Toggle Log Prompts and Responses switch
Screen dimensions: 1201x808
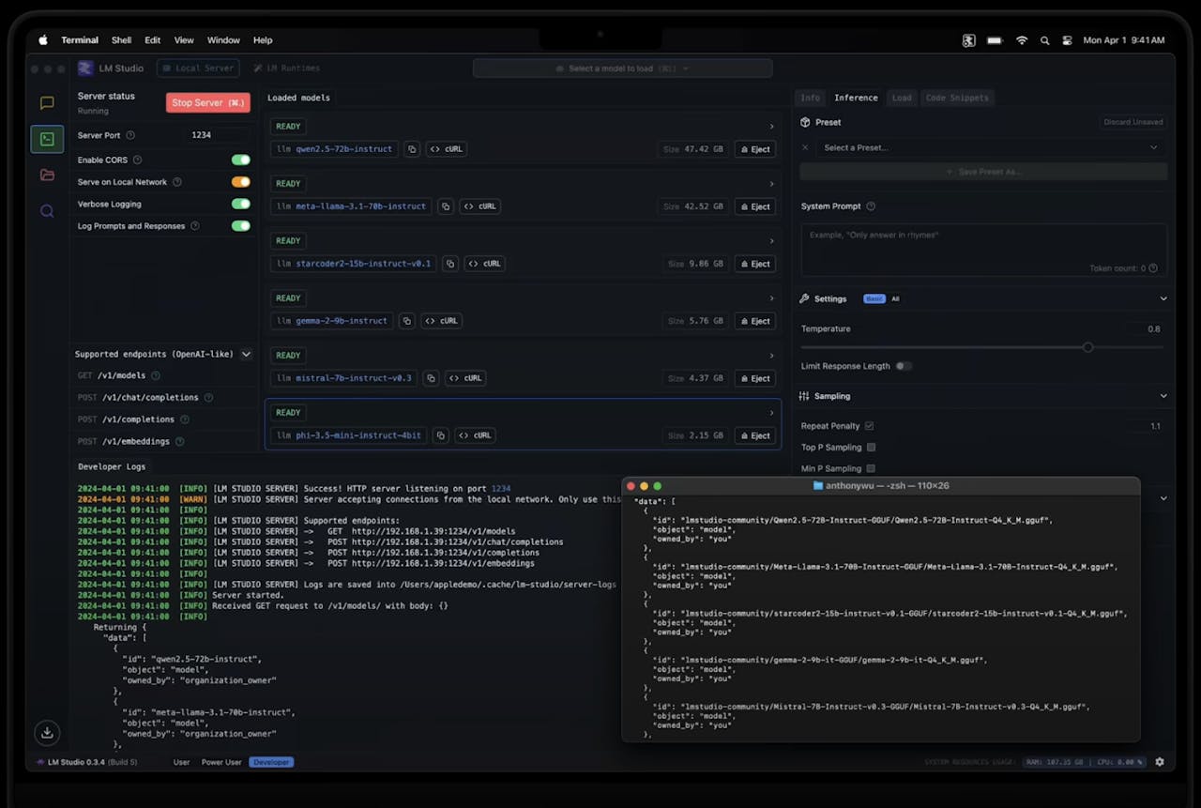(241, 226)
